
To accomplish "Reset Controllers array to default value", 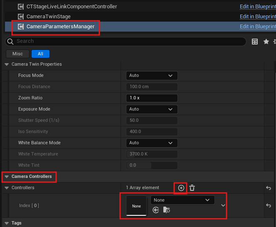I will 269,188.
